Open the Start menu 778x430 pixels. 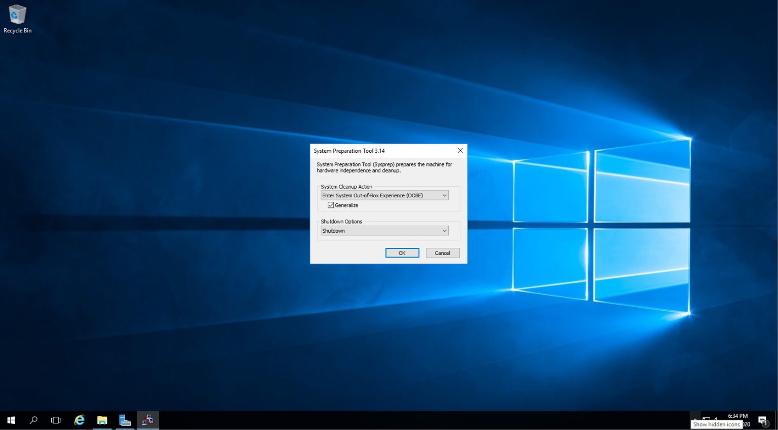(x=11, y=420)
